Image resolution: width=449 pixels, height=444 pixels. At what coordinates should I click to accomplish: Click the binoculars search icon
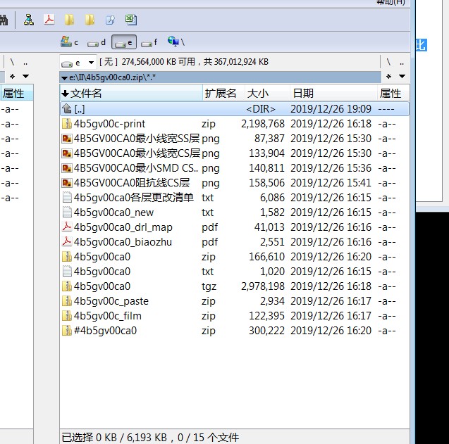tap(4, 20)
